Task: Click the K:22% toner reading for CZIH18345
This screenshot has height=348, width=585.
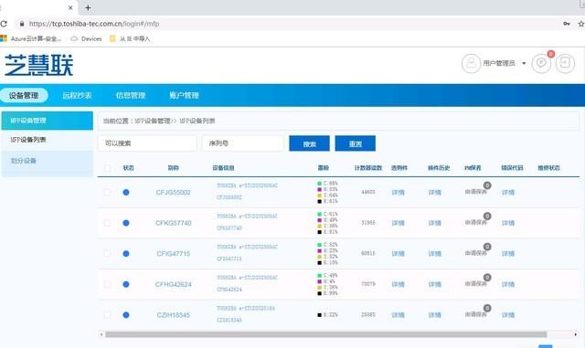Action: pos(327,315)
